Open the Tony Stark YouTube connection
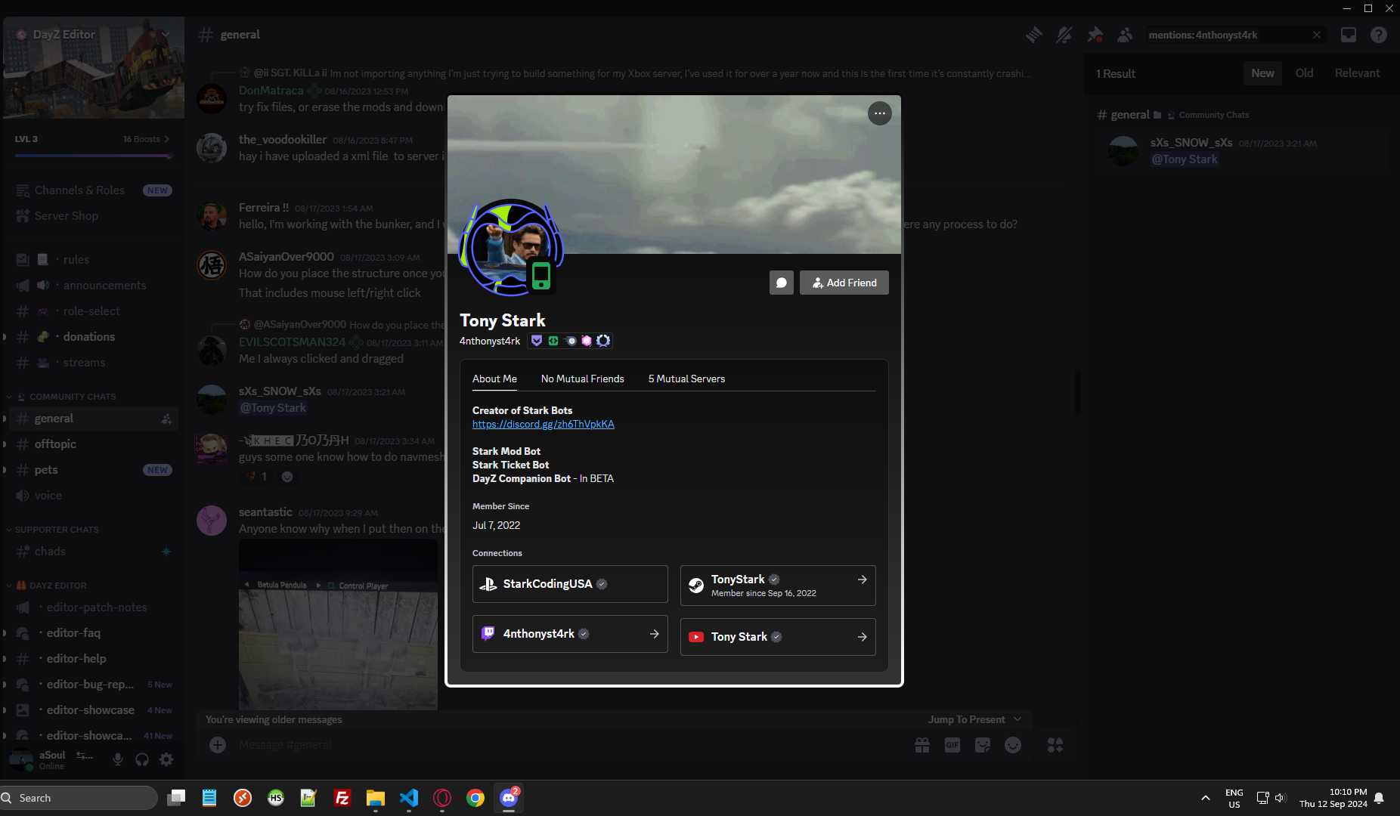 778,637
